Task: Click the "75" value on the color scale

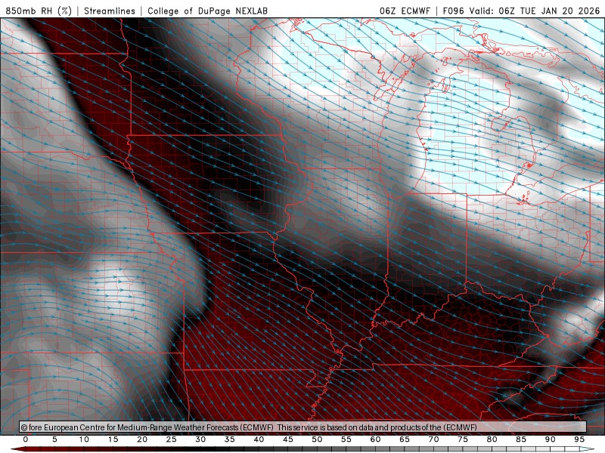Action: click(x=463, y=439)
